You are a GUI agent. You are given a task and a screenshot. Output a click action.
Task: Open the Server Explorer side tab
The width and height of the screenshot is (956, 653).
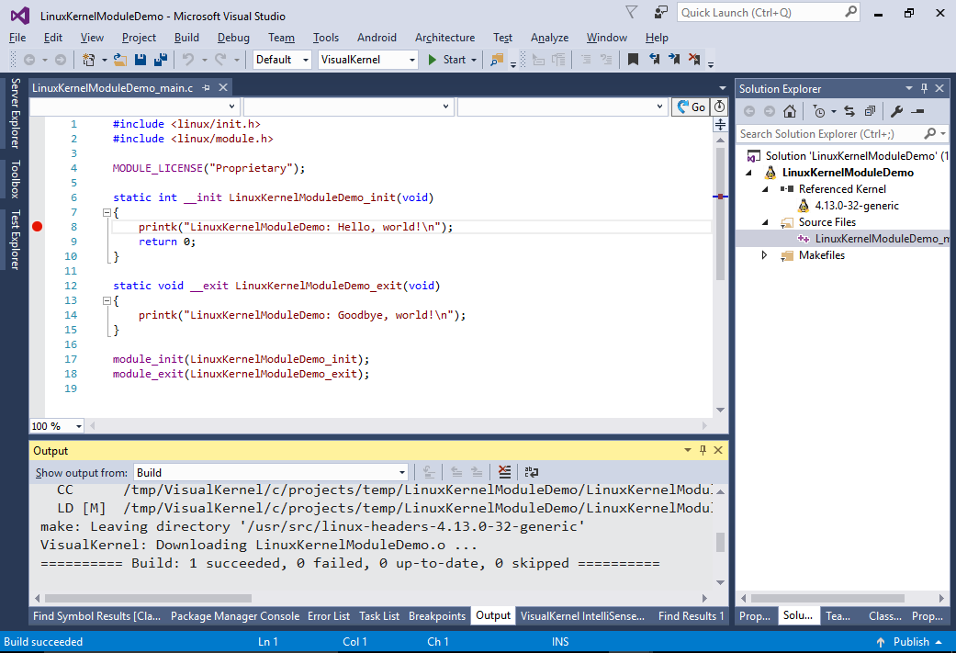point(16,113)
